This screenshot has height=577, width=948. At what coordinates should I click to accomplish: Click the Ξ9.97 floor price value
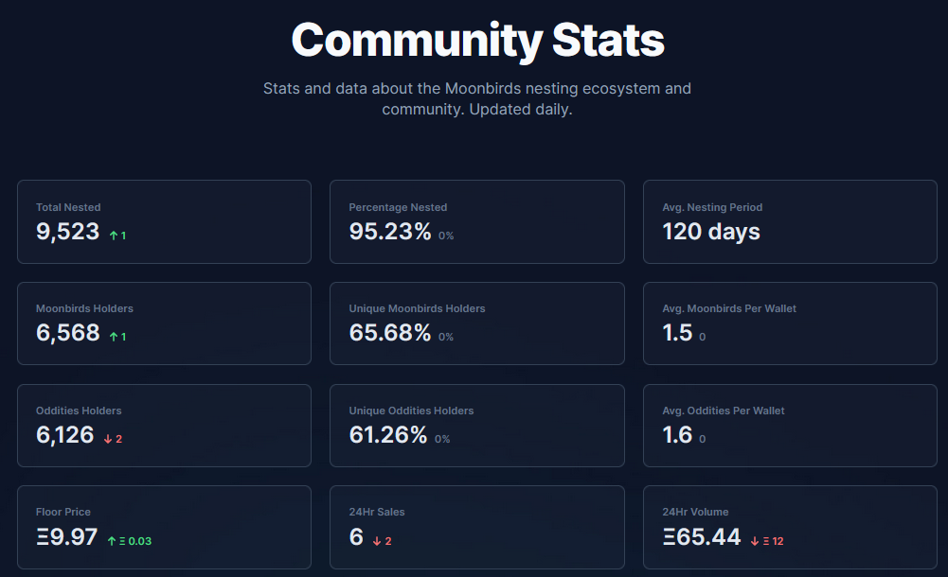(66, 537)
